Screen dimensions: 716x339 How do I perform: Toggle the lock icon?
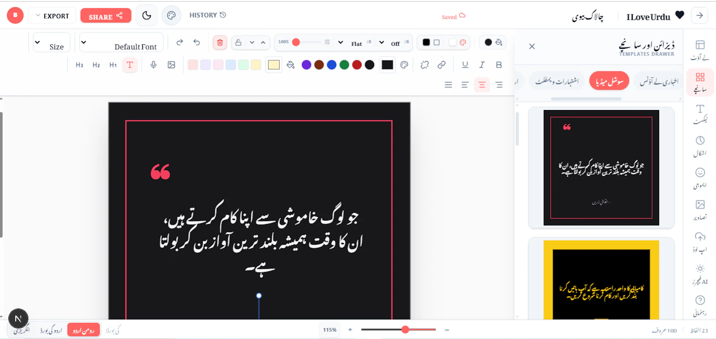(239, 42)
